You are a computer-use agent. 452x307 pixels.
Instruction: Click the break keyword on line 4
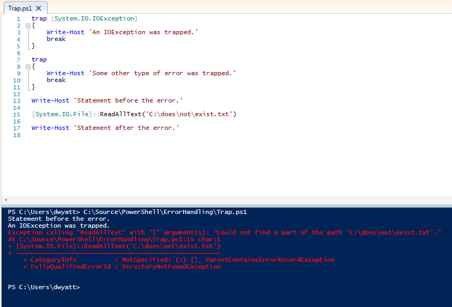point(56,39)
